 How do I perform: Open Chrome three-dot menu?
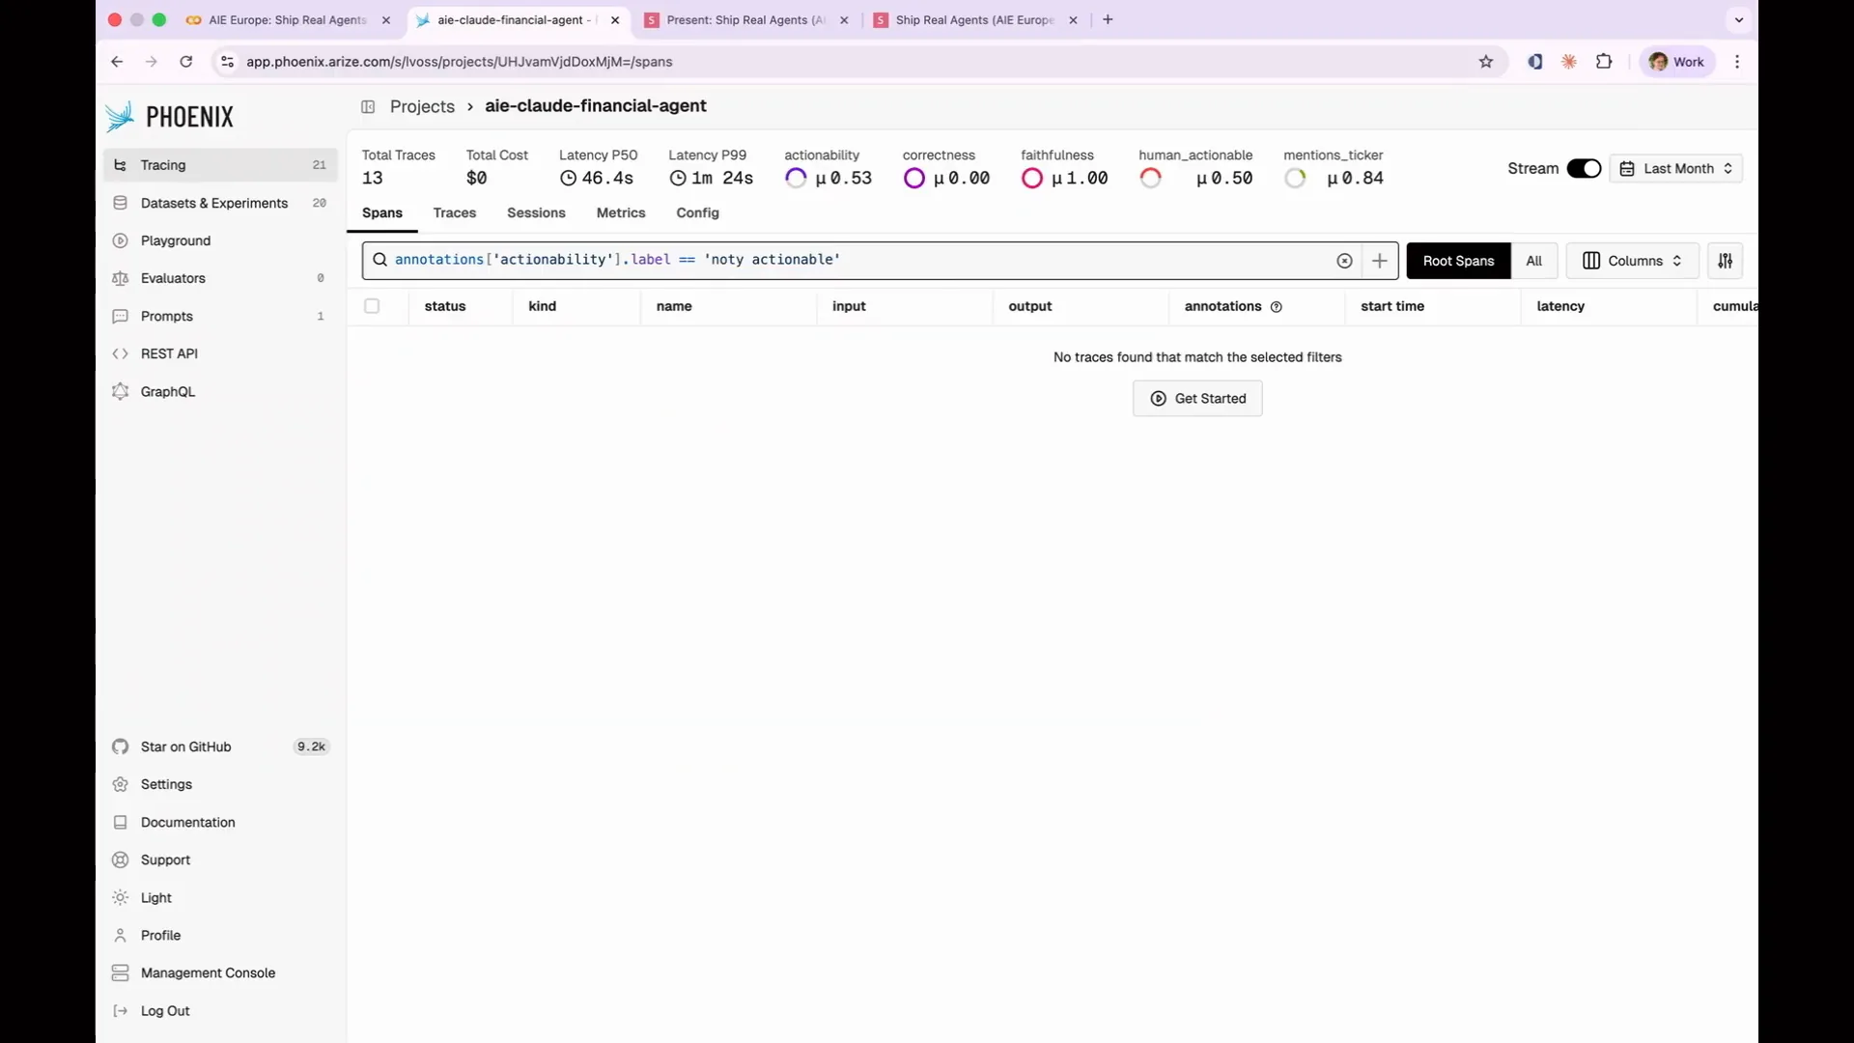tap(1737, 62)
